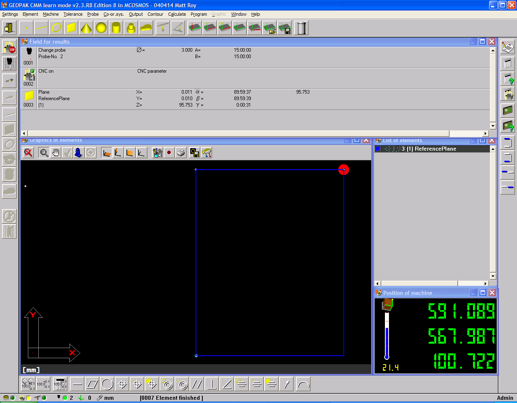Select the Circularity tolerance icon
Viewport: 517px width, 403px height.
(107, 384)
